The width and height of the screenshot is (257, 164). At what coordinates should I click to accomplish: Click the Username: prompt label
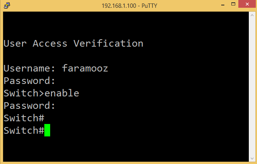[x=29, y=68]
